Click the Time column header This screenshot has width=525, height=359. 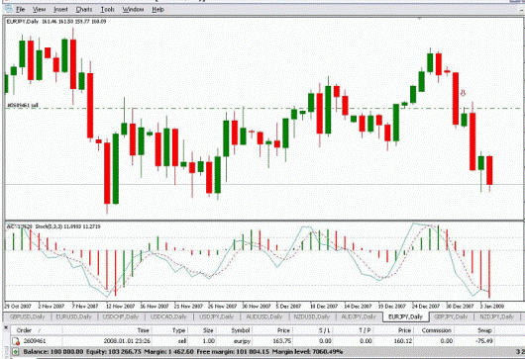[143, 330]
